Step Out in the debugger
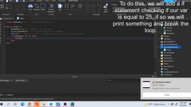Screen dimensions: 191x107 (99, 8)
